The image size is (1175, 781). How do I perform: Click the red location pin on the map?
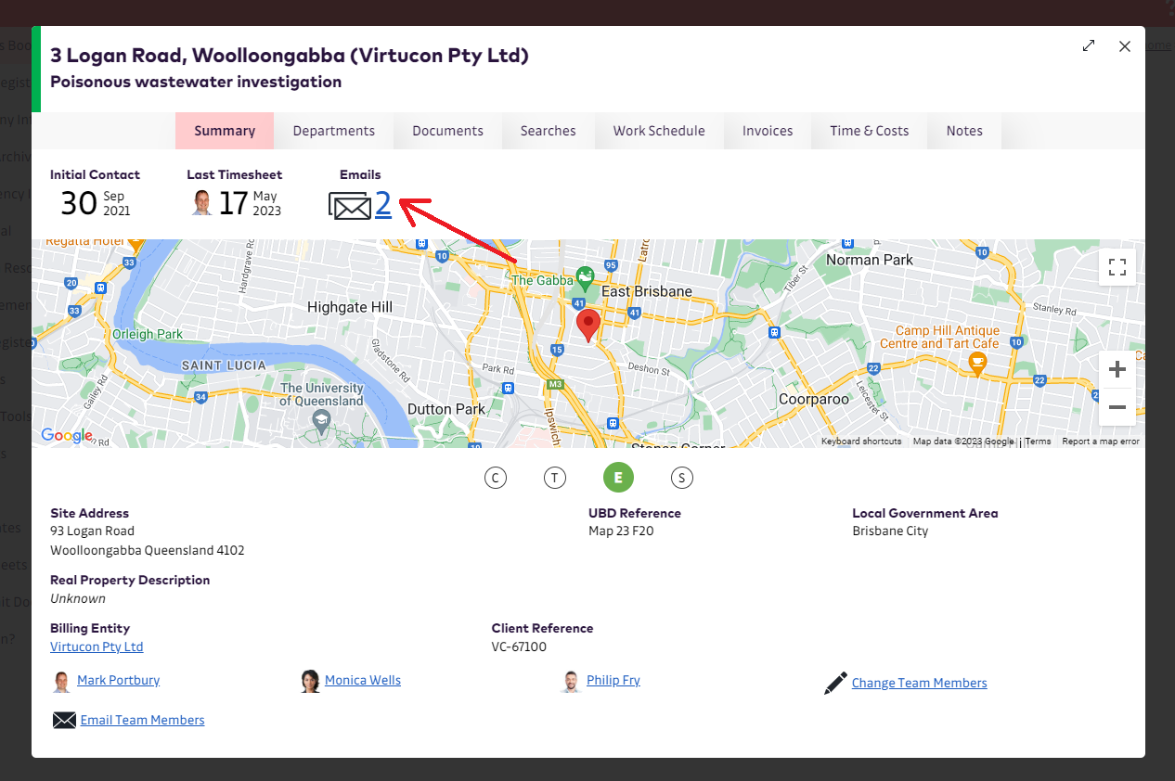(x=588, y=326)
